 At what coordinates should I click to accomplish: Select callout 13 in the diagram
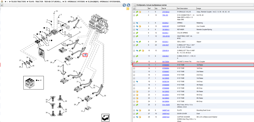(x=85, y=55)
